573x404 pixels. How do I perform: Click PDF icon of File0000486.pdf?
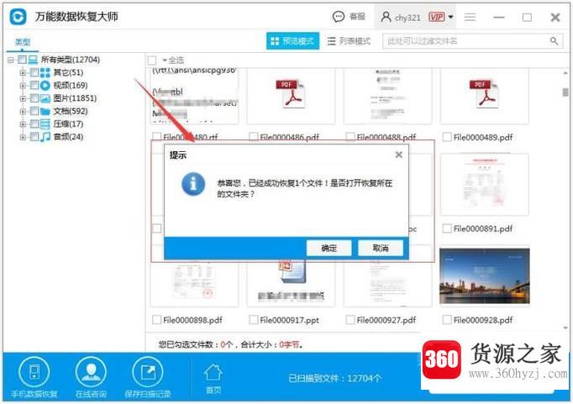[291, 93]
